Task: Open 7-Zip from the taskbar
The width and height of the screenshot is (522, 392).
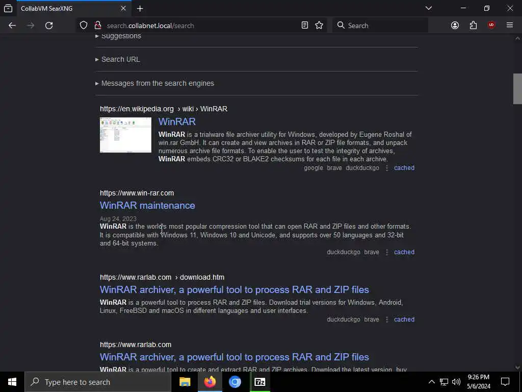Action: (259, 382)
